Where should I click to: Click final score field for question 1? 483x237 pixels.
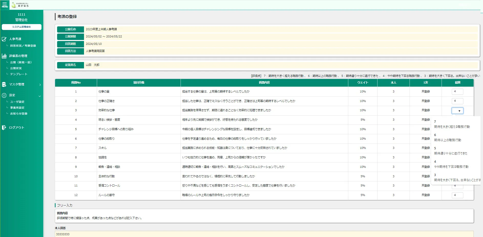pyautogui.click(x=457, y=91)
